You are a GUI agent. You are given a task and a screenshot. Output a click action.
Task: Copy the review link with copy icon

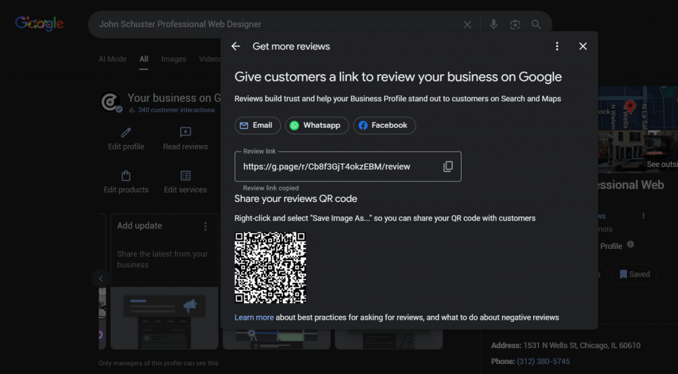click(448, 167)
